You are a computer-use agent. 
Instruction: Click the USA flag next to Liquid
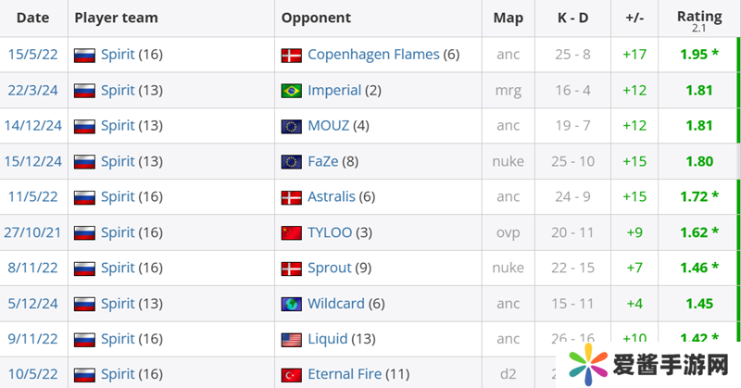click(292, 339)
